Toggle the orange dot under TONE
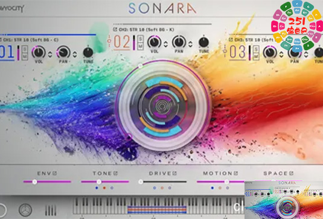The height and width of the screenshot is (219, 323). tap(104, 188)
